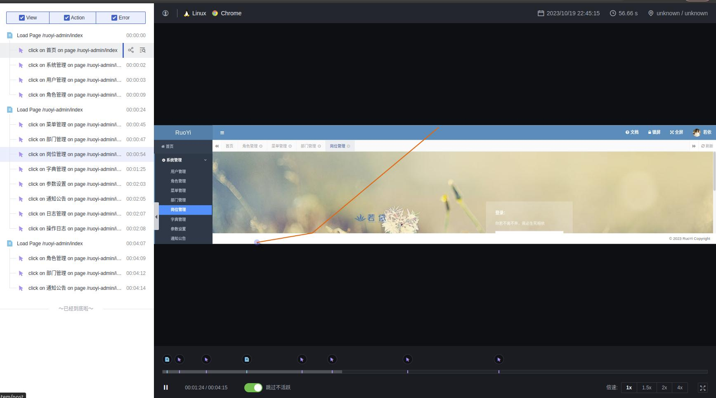
Task: Click the Chrome browser icon
Action: tap(215, 13)
